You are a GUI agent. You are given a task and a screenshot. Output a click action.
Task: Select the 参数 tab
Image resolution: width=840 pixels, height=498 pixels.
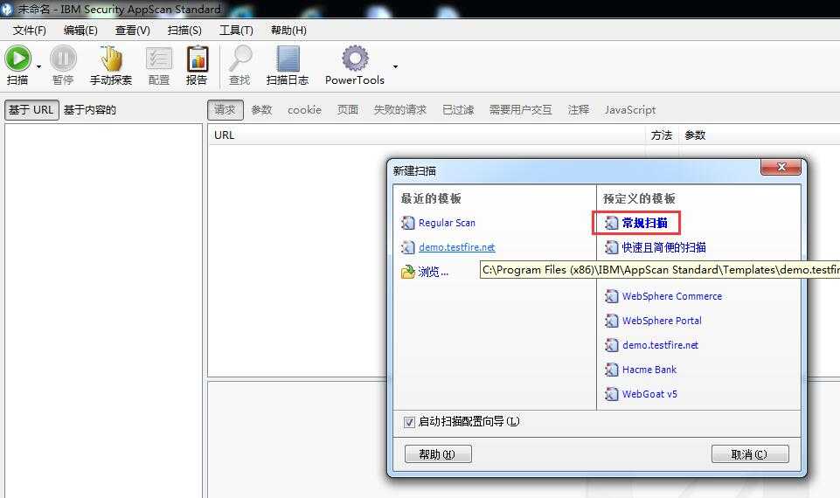[x=262, y=110]
